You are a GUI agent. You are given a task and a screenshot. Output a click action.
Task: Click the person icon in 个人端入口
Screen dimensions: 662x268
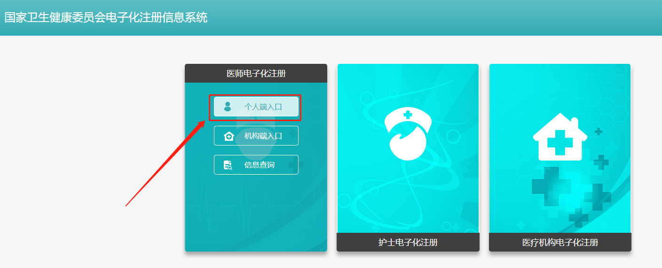[228, 107]
